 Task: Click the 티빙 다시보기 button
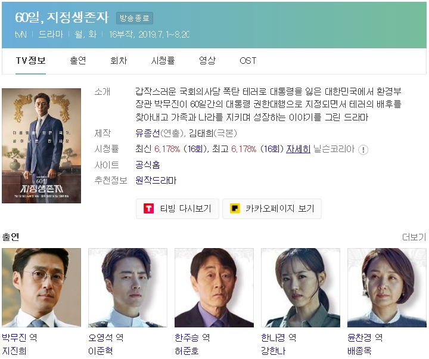(178, 209)
